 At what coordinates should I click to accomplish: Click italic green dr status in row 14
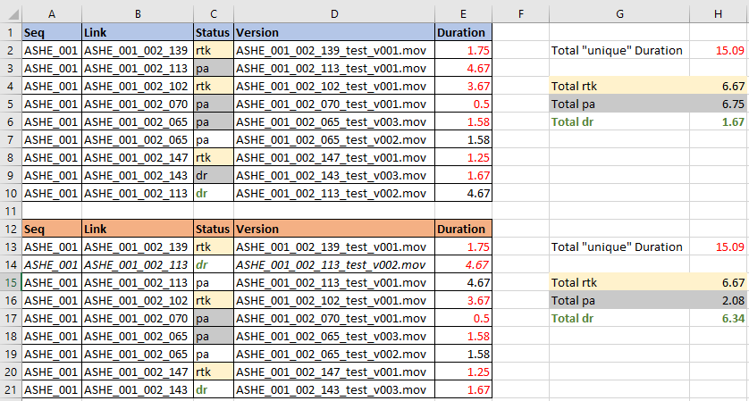pos(214,264)
